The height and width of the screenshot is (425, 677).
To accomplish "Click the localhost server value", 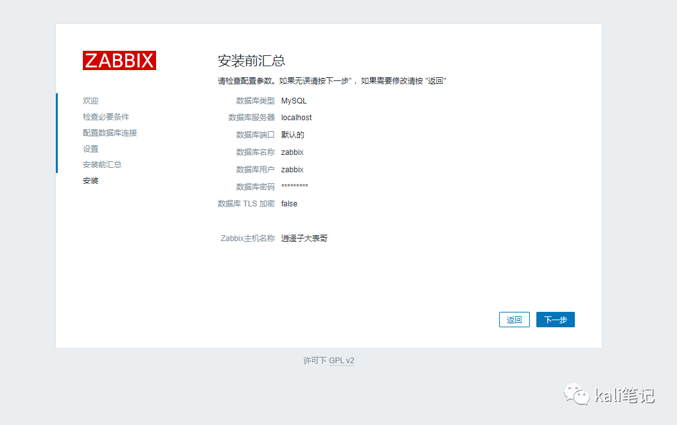I will tap(296, 118).
